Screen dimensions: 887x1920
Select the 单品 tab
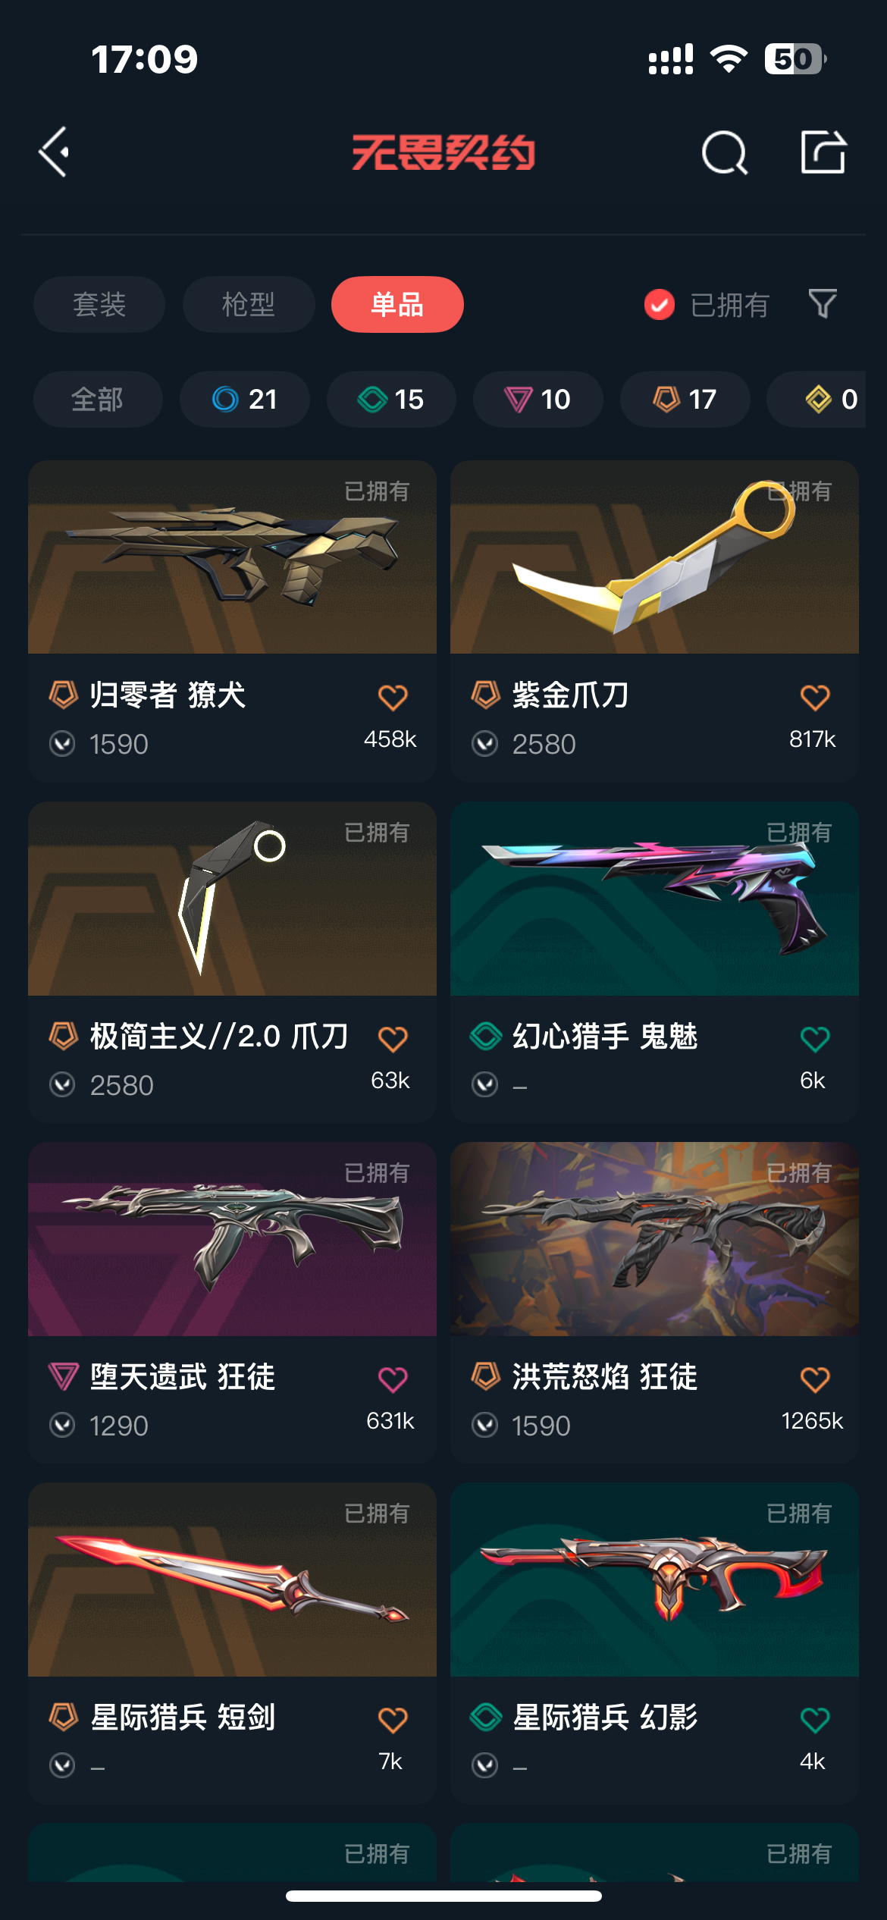coord(397,305)
